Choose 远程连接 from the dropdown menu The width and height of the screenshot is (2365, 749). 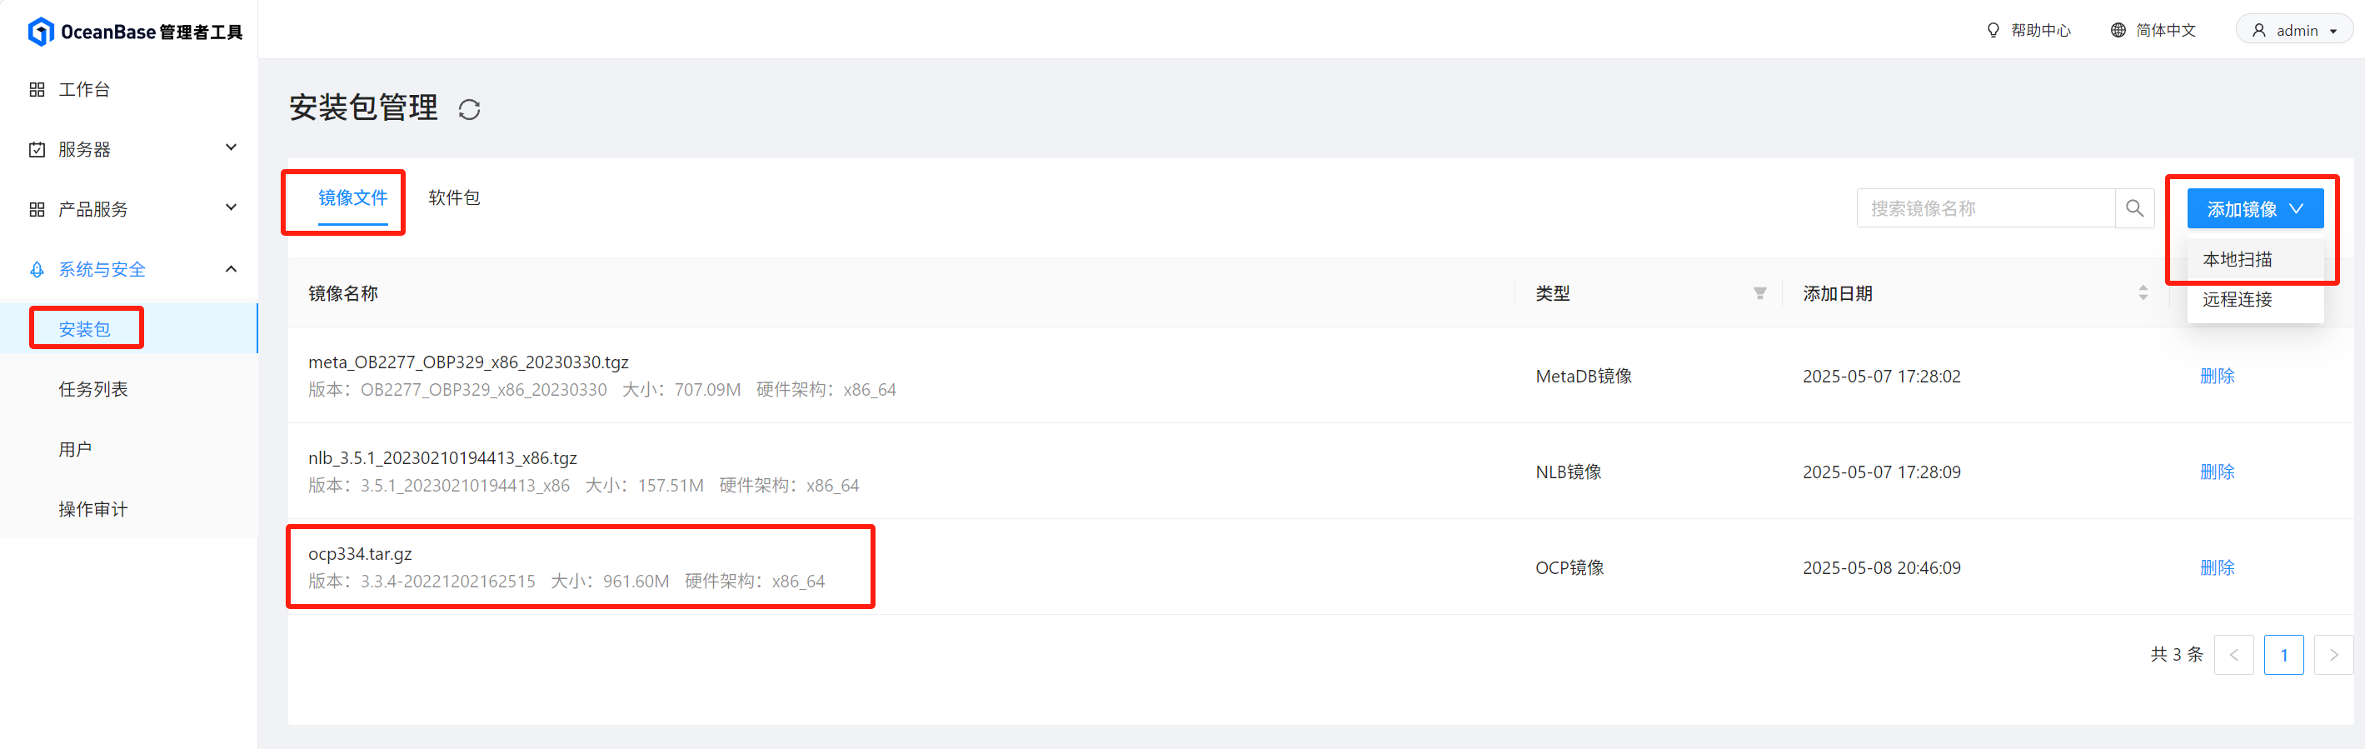[x=2238, y=300]
